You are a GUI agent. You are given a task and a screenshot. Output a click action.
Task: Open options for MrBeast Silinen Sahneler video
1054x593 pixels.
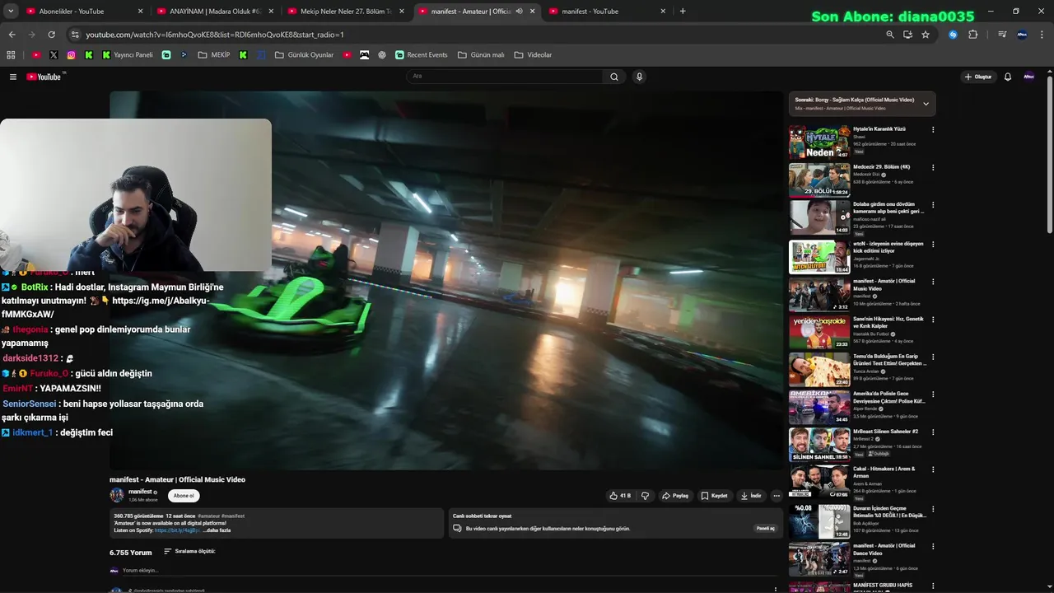click(932, 432)
